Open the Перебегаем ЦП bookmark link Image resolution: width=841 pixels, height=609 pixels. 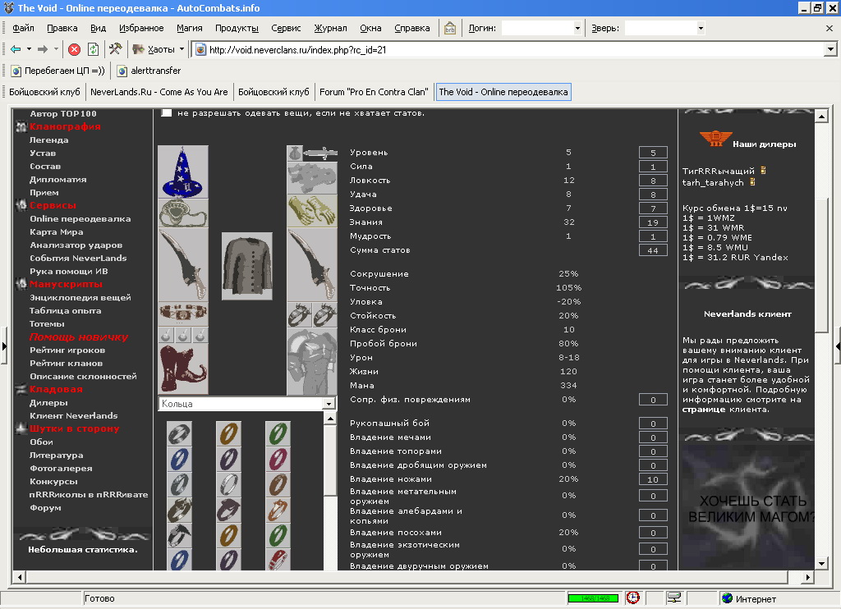click(x=58, y=71)
